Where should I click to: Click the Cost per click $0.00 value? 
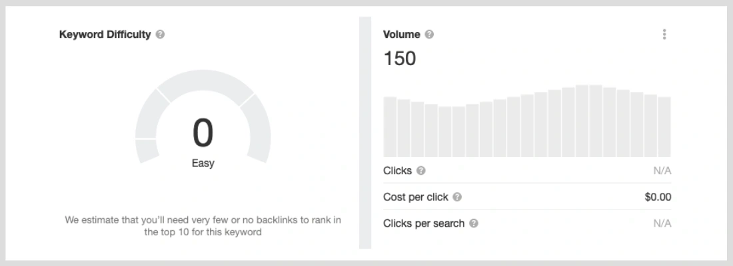(x=658, y=197)
